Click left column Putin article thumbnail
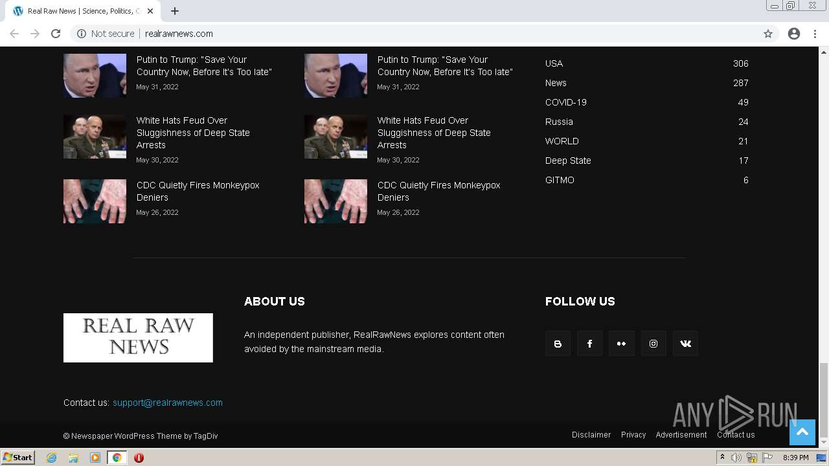Screen dimensions: 829x466 click(95, 76)
